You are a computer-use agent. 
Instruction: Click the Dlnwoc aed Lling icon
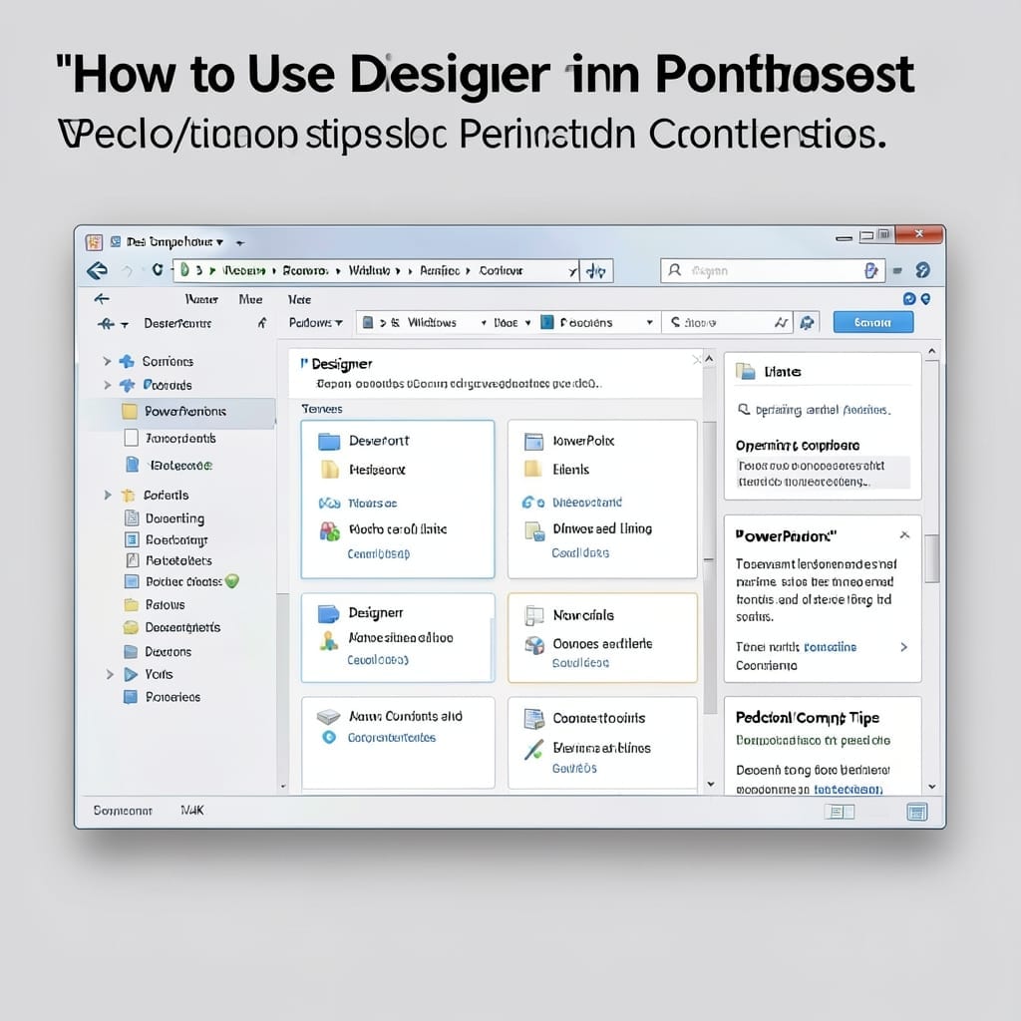(x=534, y=530)
